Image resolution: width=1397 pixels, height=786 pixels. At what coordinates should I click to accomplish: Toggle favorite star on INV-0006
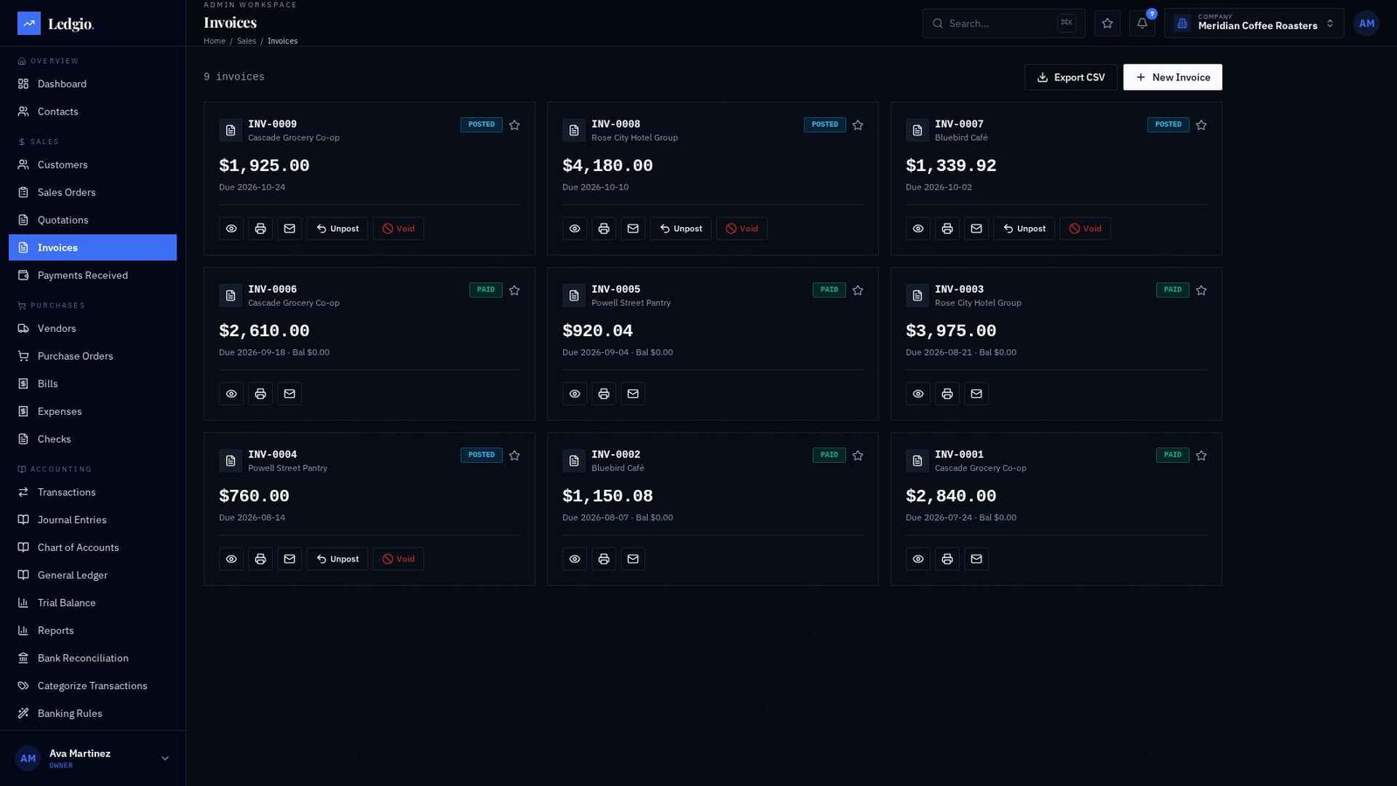[x=514, y=290]
